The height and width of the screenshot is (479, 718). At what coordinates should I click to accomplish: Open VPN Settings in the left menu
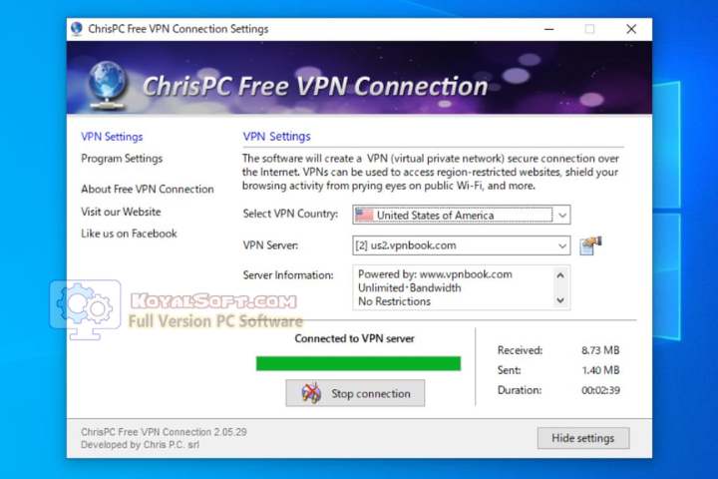pyautogui.click(x=112, y=137)
